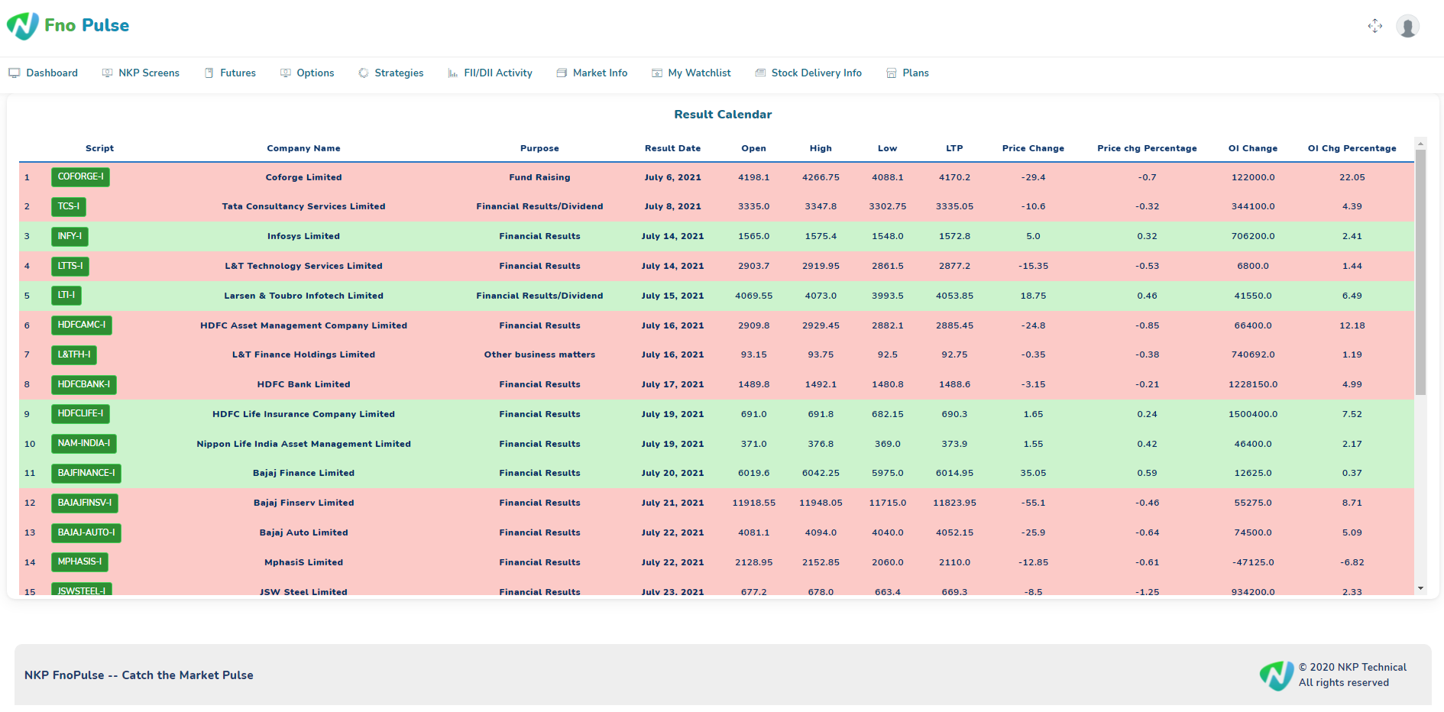This screenshot has width=1444, height=712.
Task: Click the TCS-I script button
Action: 69,207
